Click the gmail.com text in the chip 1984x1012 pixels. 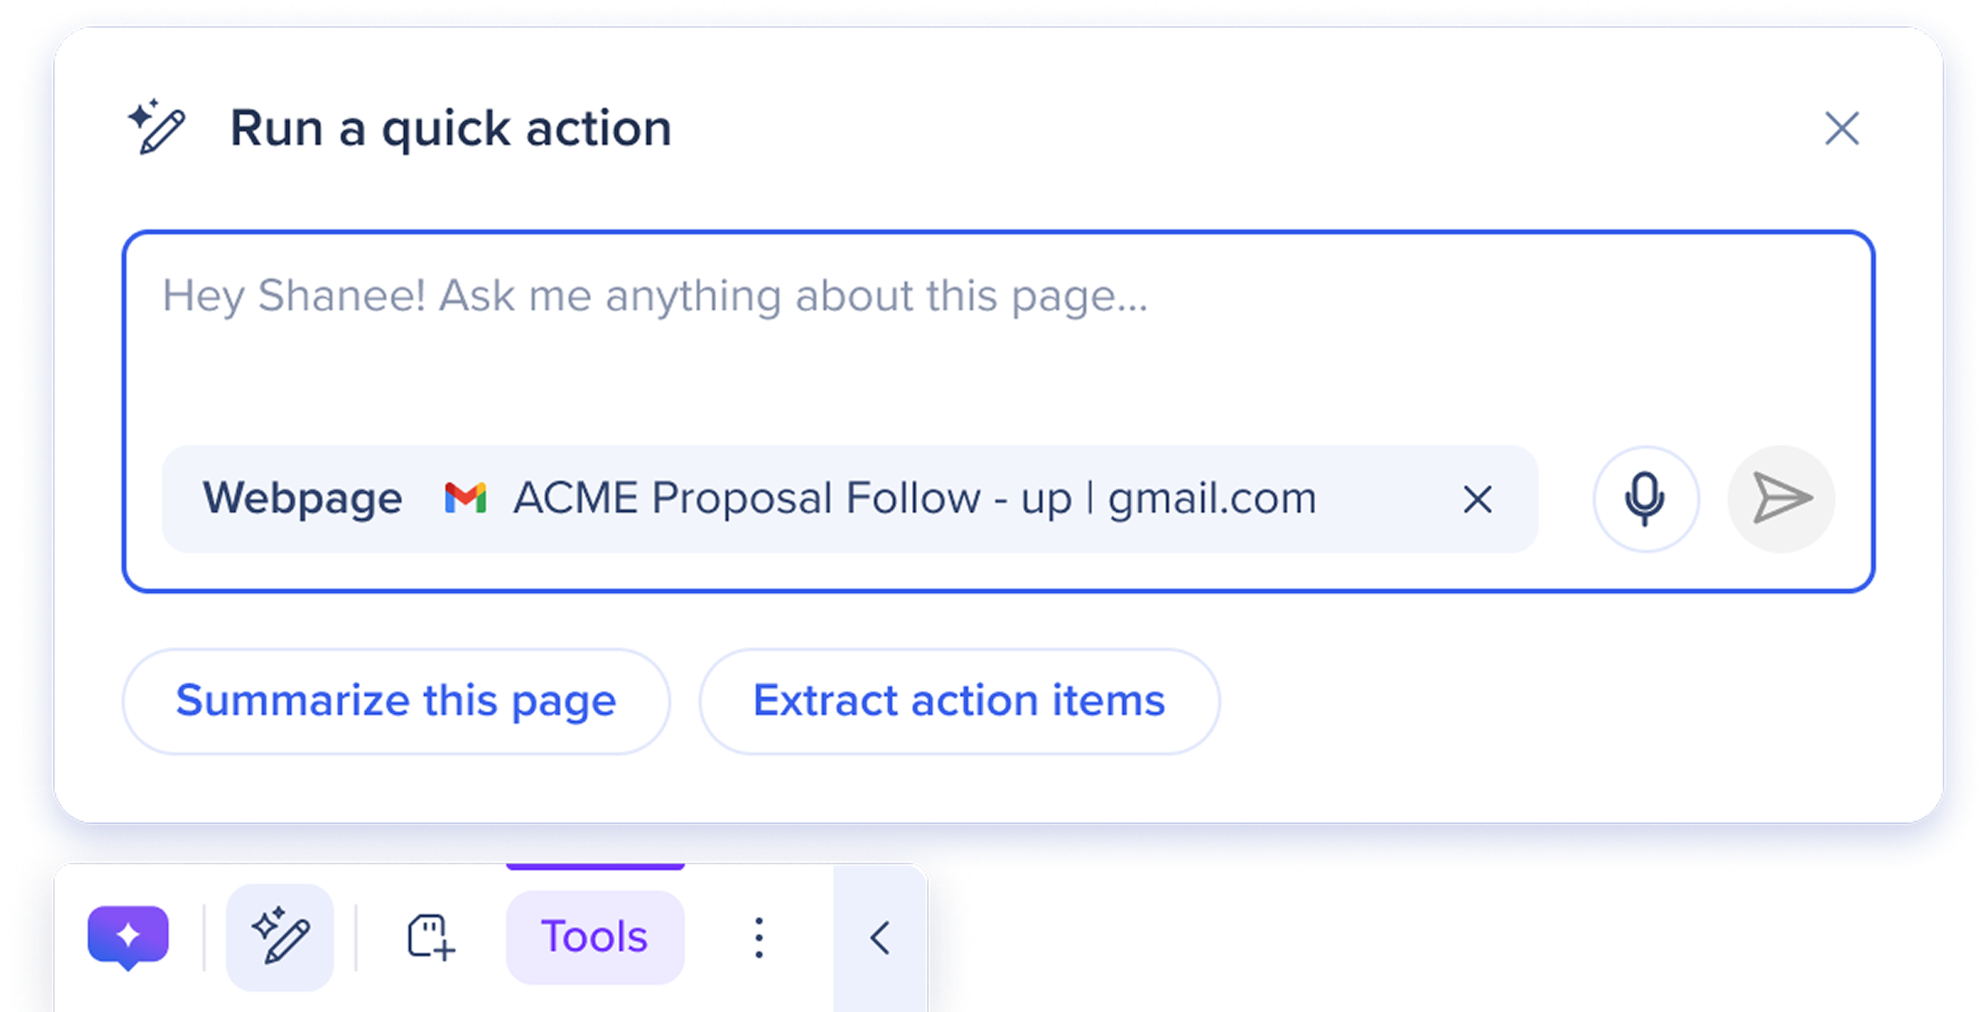(x=1212, y=498)
